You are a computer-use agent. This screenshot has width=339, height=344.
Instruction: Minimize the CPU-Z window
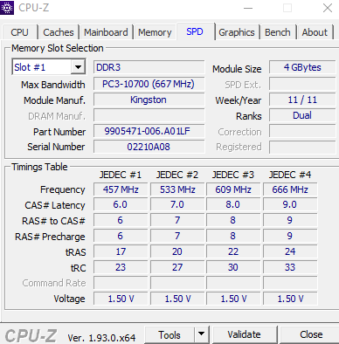248,8
